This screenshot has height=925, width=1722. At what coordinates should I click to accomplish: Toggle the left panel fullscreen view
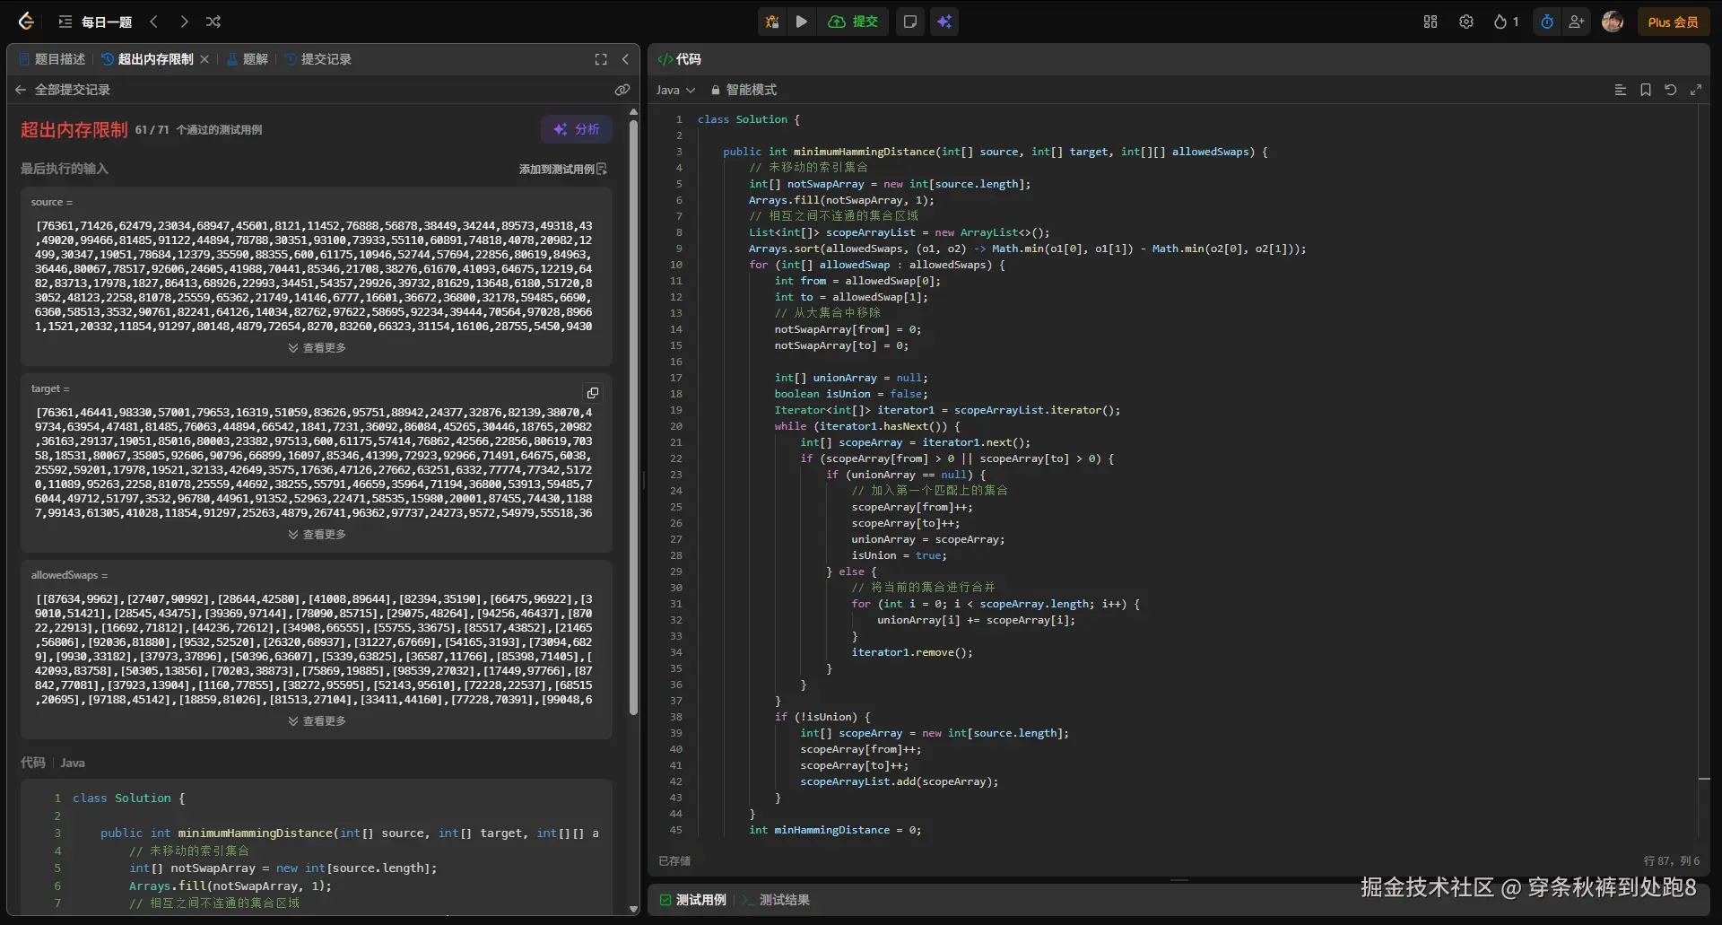point(601,59)
